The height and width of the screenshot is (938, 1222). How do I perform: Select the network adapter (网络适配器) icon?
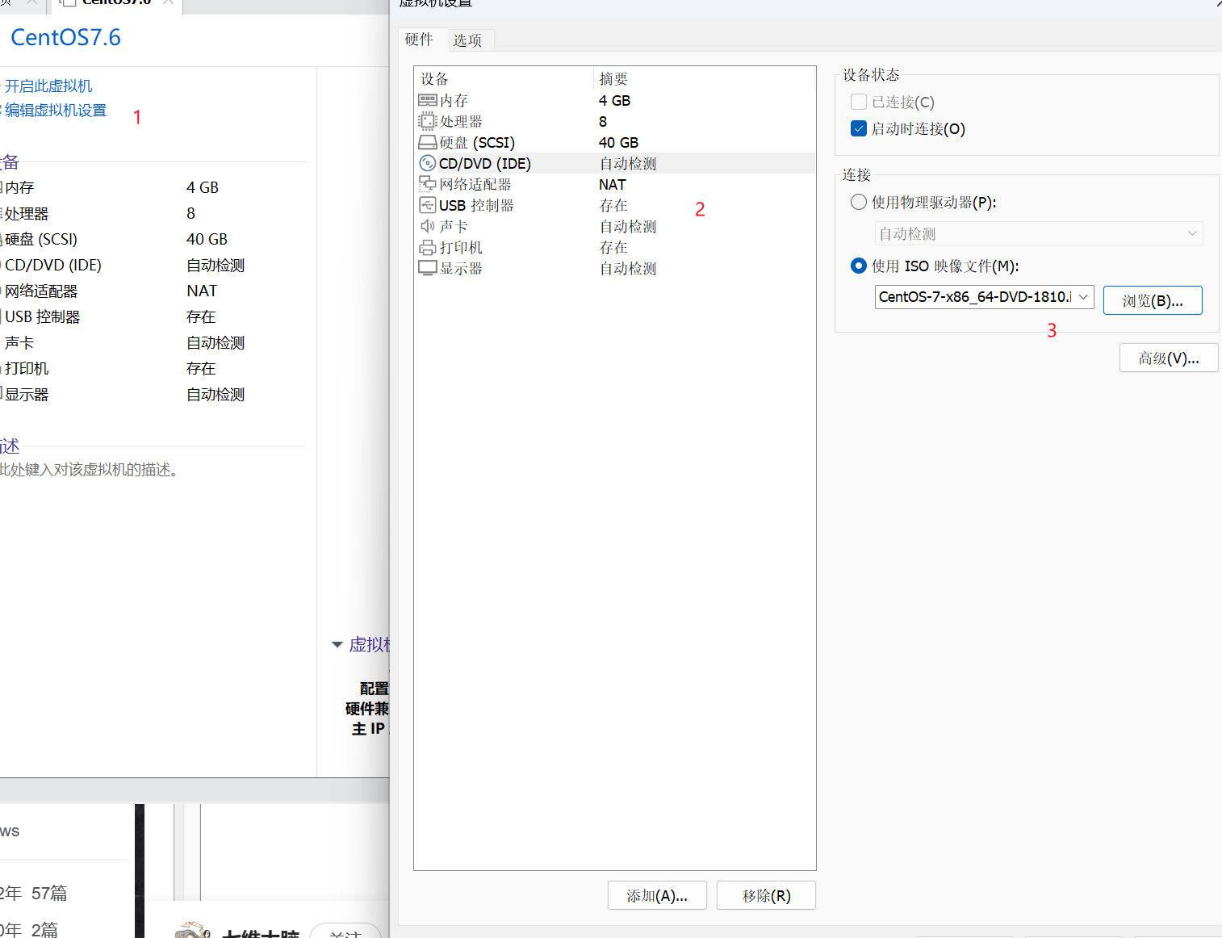coord(427,184)
